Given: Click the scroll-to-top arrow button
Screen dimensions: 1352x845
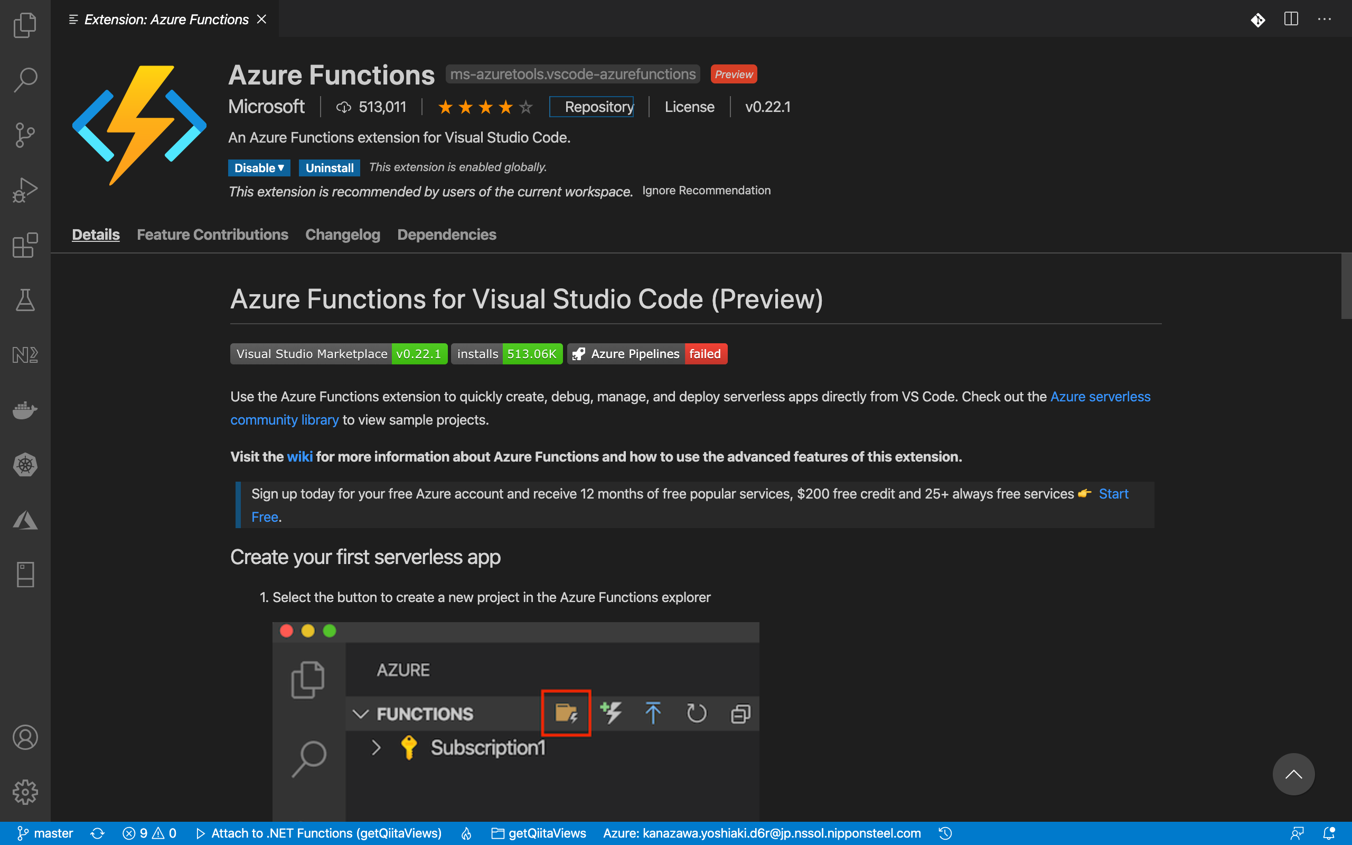Looking at the screenshot, I should coord(1293,774).
